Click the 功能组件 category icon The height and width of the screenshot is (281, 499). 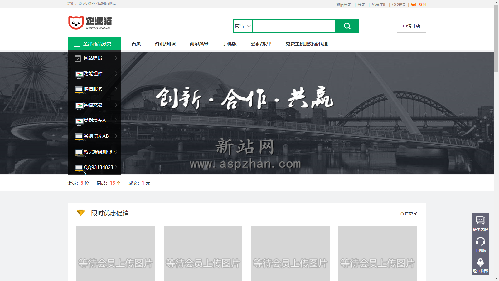coord(79,74)
